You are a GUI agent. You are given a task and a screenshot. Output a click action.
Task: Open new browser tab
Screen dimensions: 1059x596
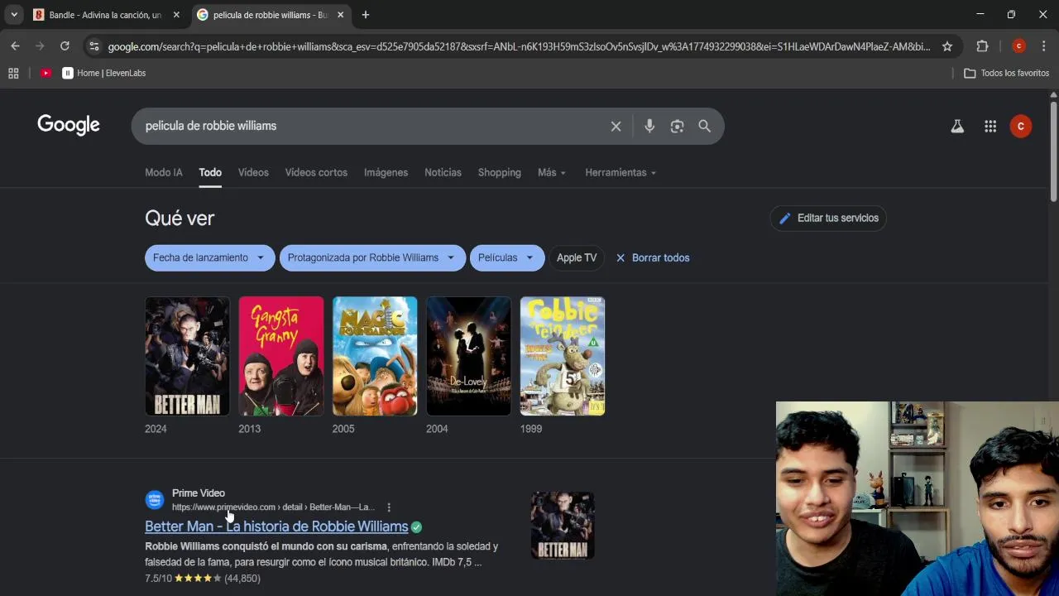[x=366, y=15]
